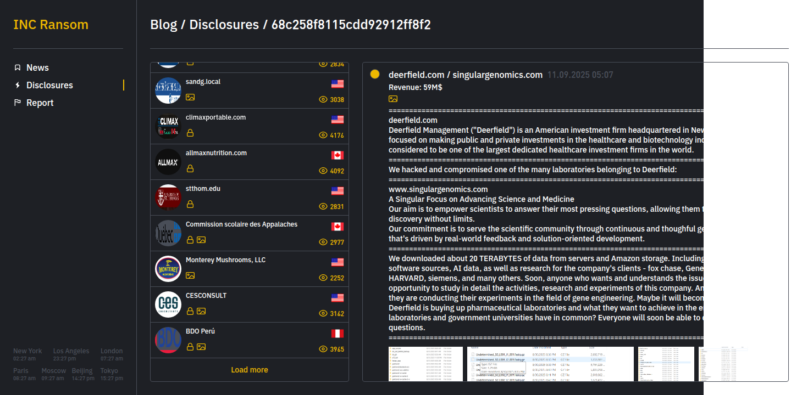Image resolution: width=802 pixels, height=395 pixels.
Task: Click the Load more button
Action: tap(250, 370)
